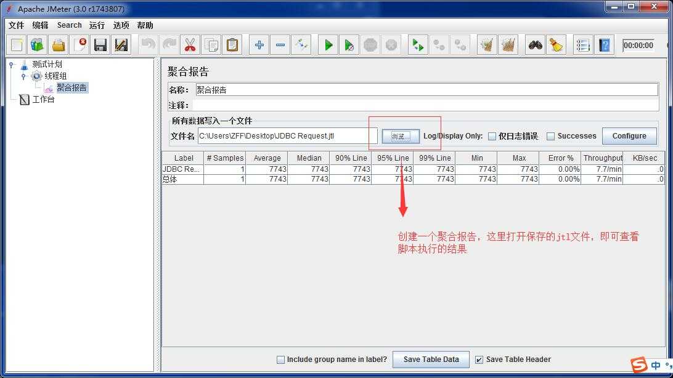
Task: Open the 文件 menu
Action: click(x=16, y=25)
